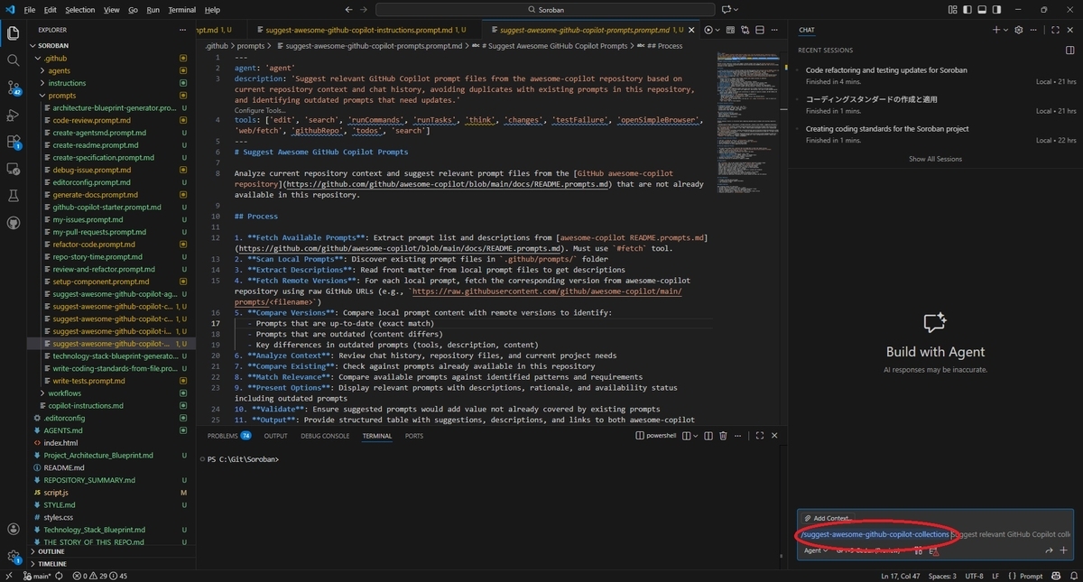Send the chat message arrow
The height and width of the screenshot is (582, 1083).
pyautogui.click(x=1049, y=550)
